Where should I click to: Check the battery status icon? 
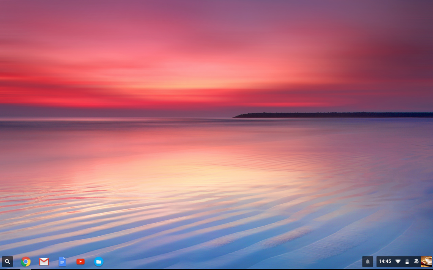[407, 261]
